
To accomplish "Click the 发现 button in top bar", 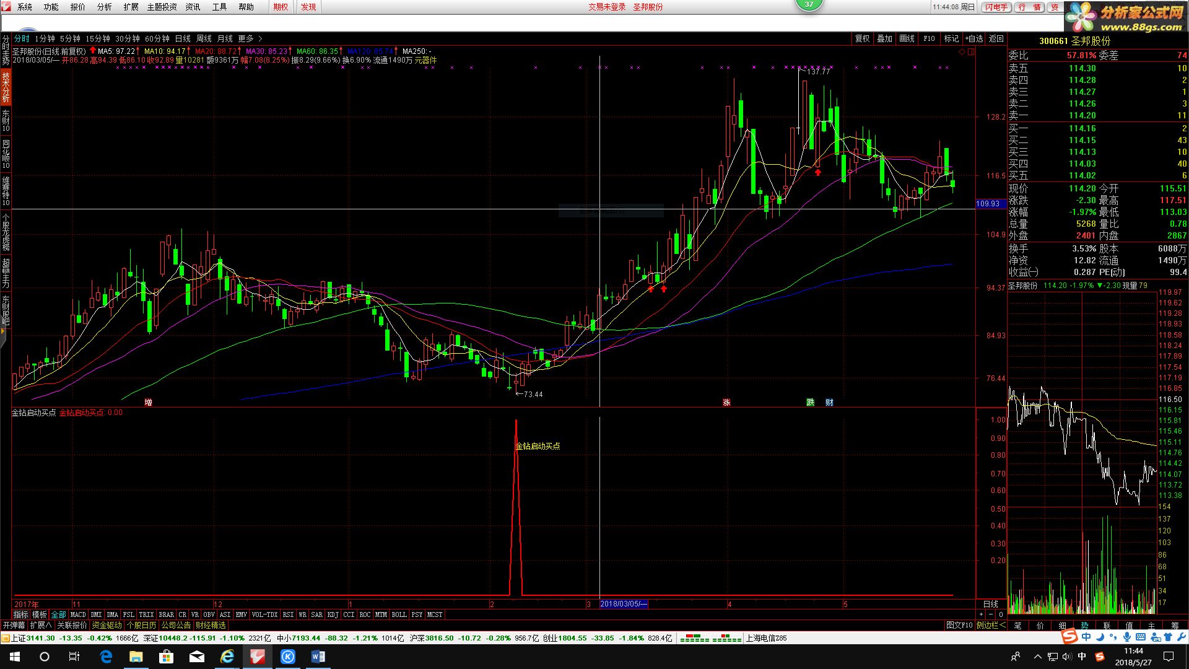I will tap(308, 7).
